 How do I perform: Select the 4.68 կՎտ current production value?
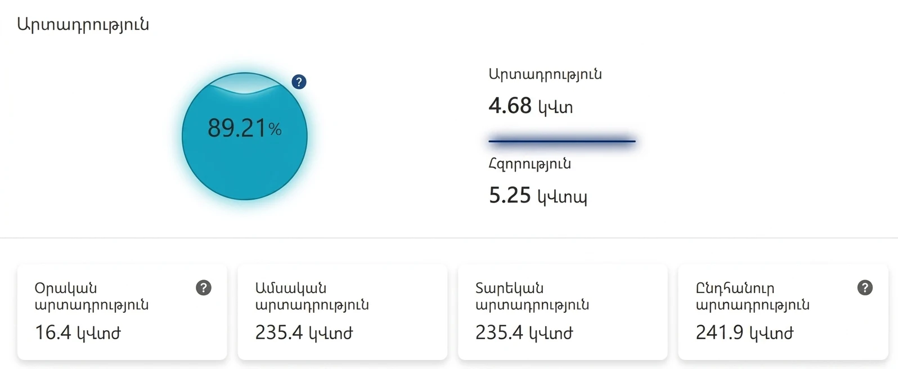530,106
